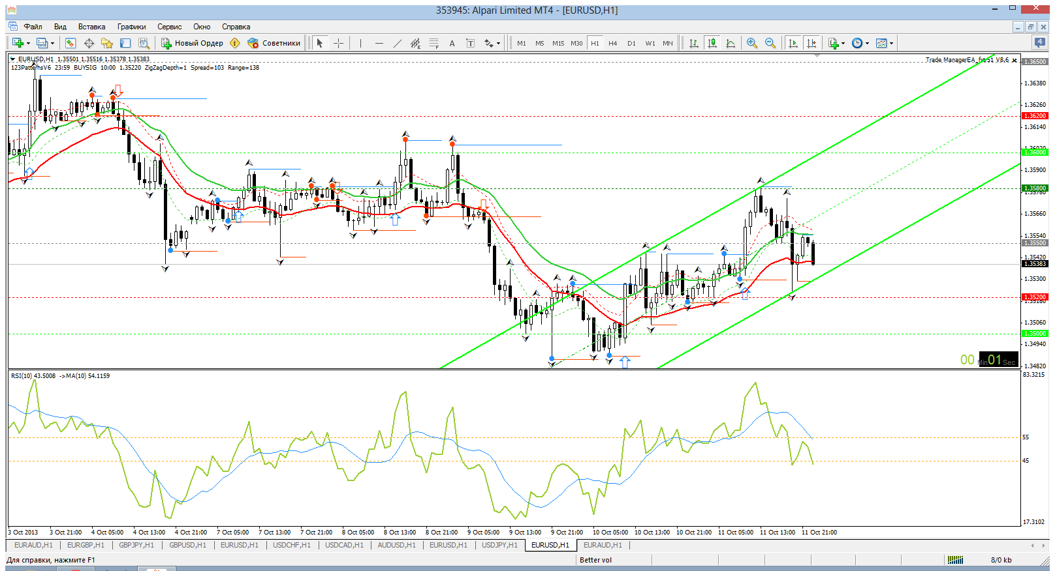
Task: Open the Navigator panel star icon
Action: pyautogui.click(x=107, y=43)
